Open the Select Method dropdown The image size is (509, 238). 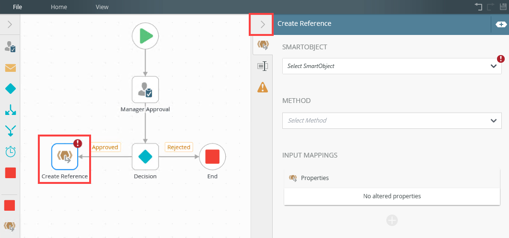(x=392, y=121)
